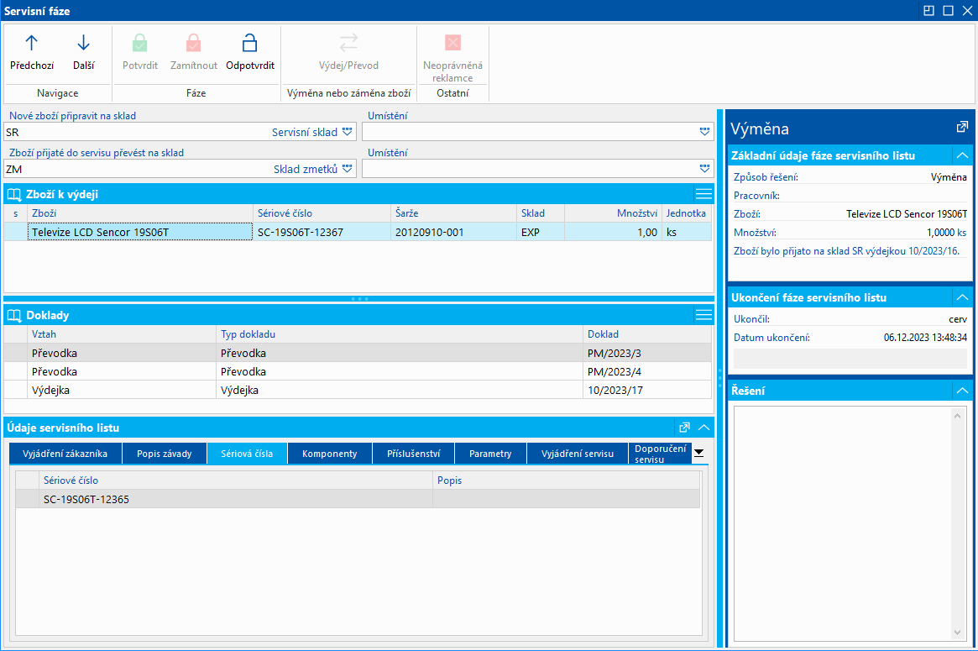
Task: Click the Odpotvrdit unlock icon
Action: click(249, 43)
